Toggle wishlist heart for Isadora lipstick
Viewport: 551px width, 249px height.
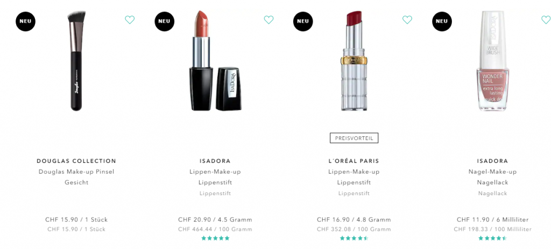click(269, 20)
